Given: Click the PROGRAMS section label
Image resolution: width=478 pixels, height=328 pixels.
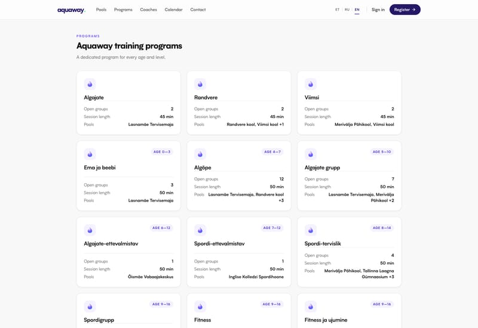Looking at the screenshot, I should tap(88, 36).
